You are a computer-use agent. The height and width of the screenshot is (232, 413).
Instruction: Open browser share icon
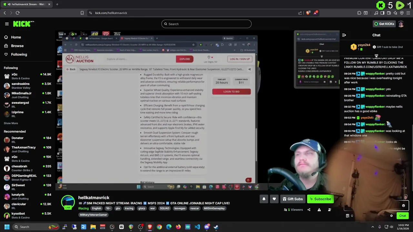[x=300, y=13]
